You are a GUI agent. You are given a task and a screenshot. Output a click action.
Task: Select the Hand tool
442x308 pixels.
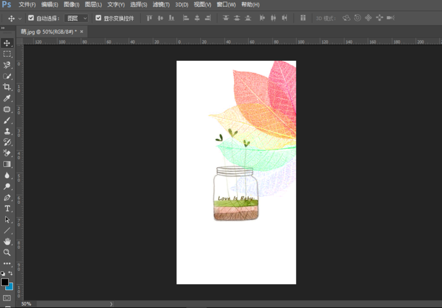pyautogui.click(x=7, y=241)
